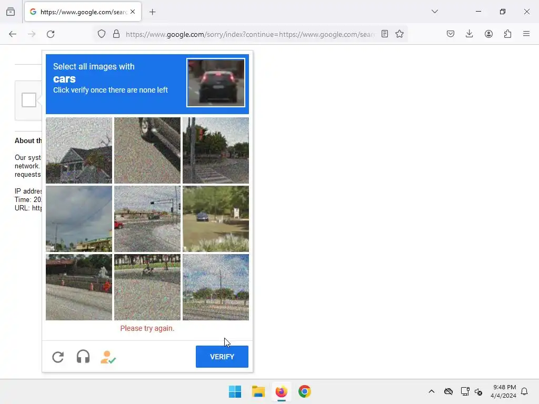Open the Firefox application hamburger menu

click(x=526, y=34)
